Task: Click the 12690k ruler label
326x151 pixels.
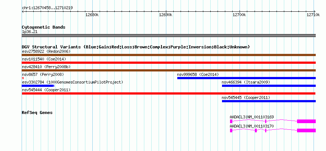Action: (x=166, y=15)
